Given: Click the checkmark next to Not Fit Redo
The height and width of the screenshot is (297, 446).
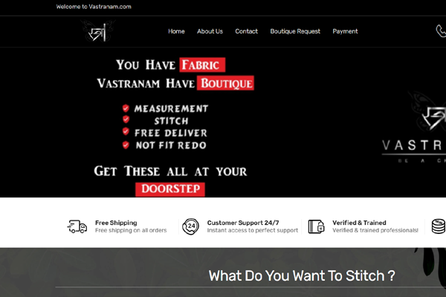Looking at the screenshot, I should pyautogui.click(x=126, y=146).
